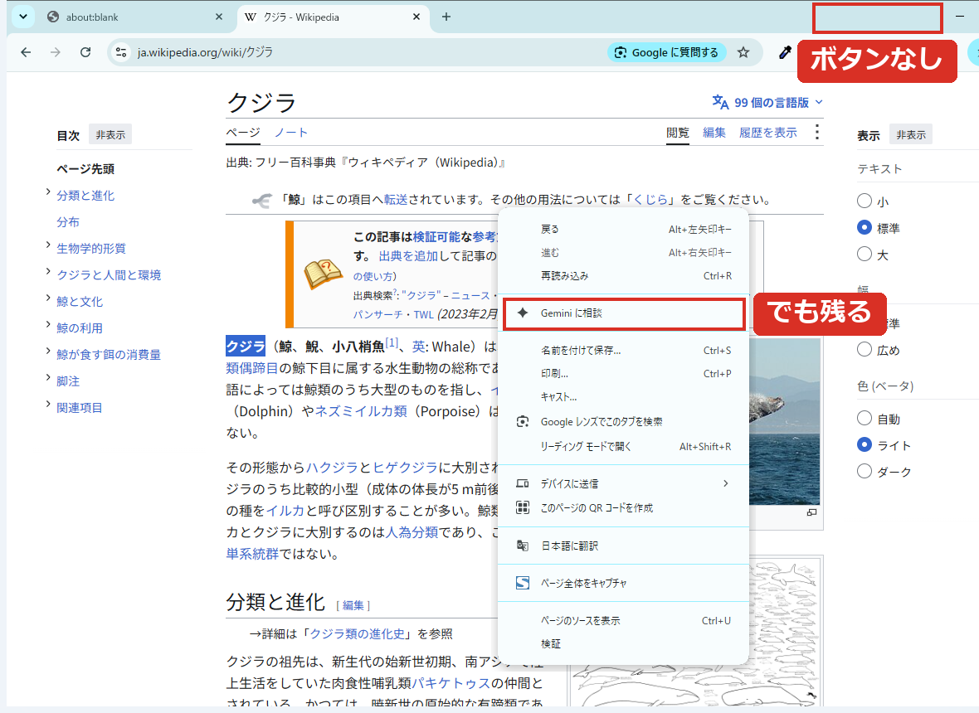Expand 脚注 contents section
Screen dimensions: 979x713
point(47,378)
